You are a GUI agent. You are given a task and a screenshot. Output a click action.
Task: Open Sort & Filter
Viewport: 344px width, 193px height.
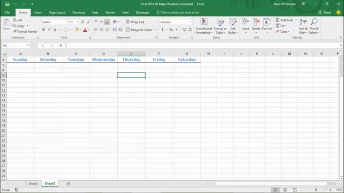click(x=303, y=26)
